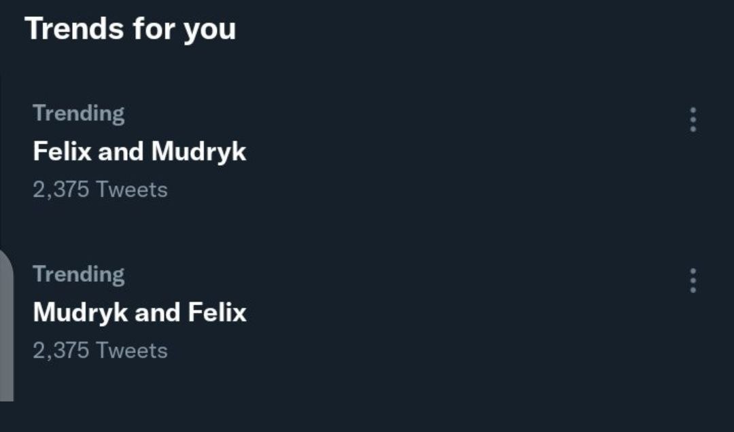
Task: Click Trending label above Felix and Mudryk
Action: (79, 113)
